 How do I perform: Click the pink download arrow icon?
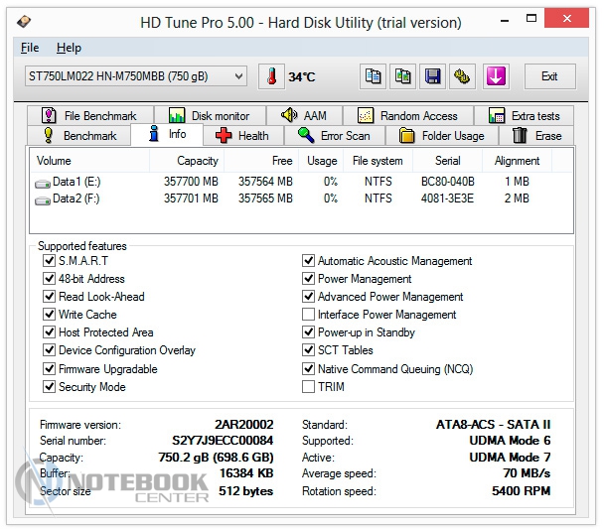497,76
